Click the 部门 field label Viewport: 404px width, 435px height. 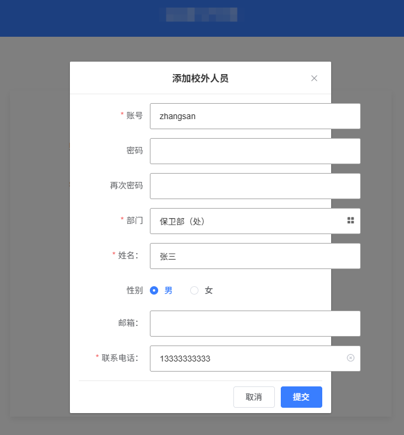pyautogui.click(x=134, y=220)
